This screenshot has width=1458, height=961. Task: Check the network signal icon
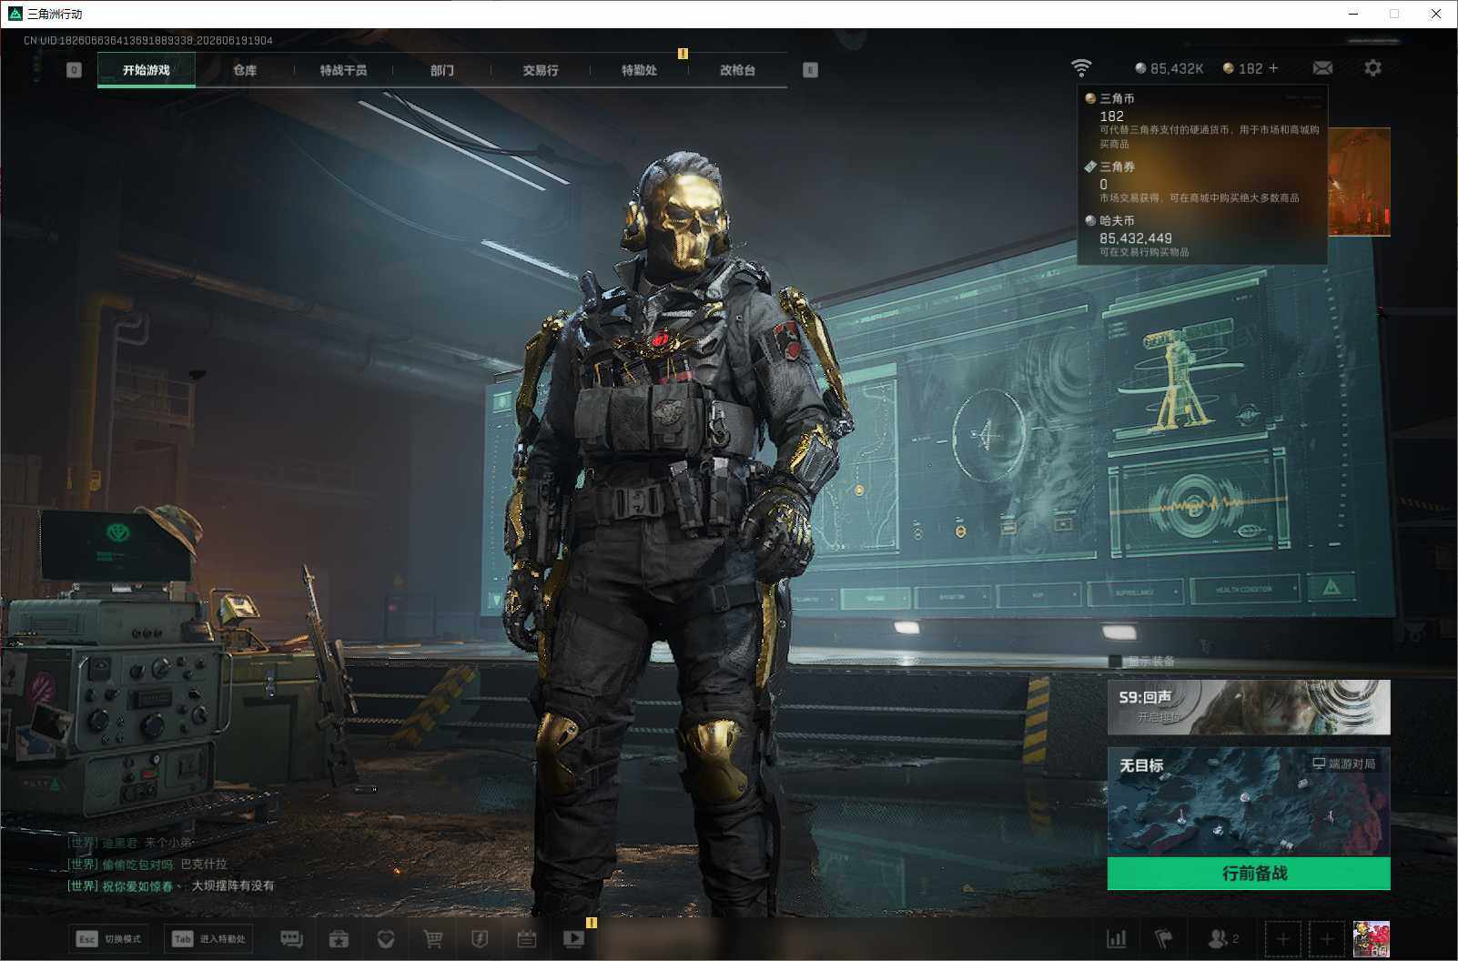tap(1081, 68)
